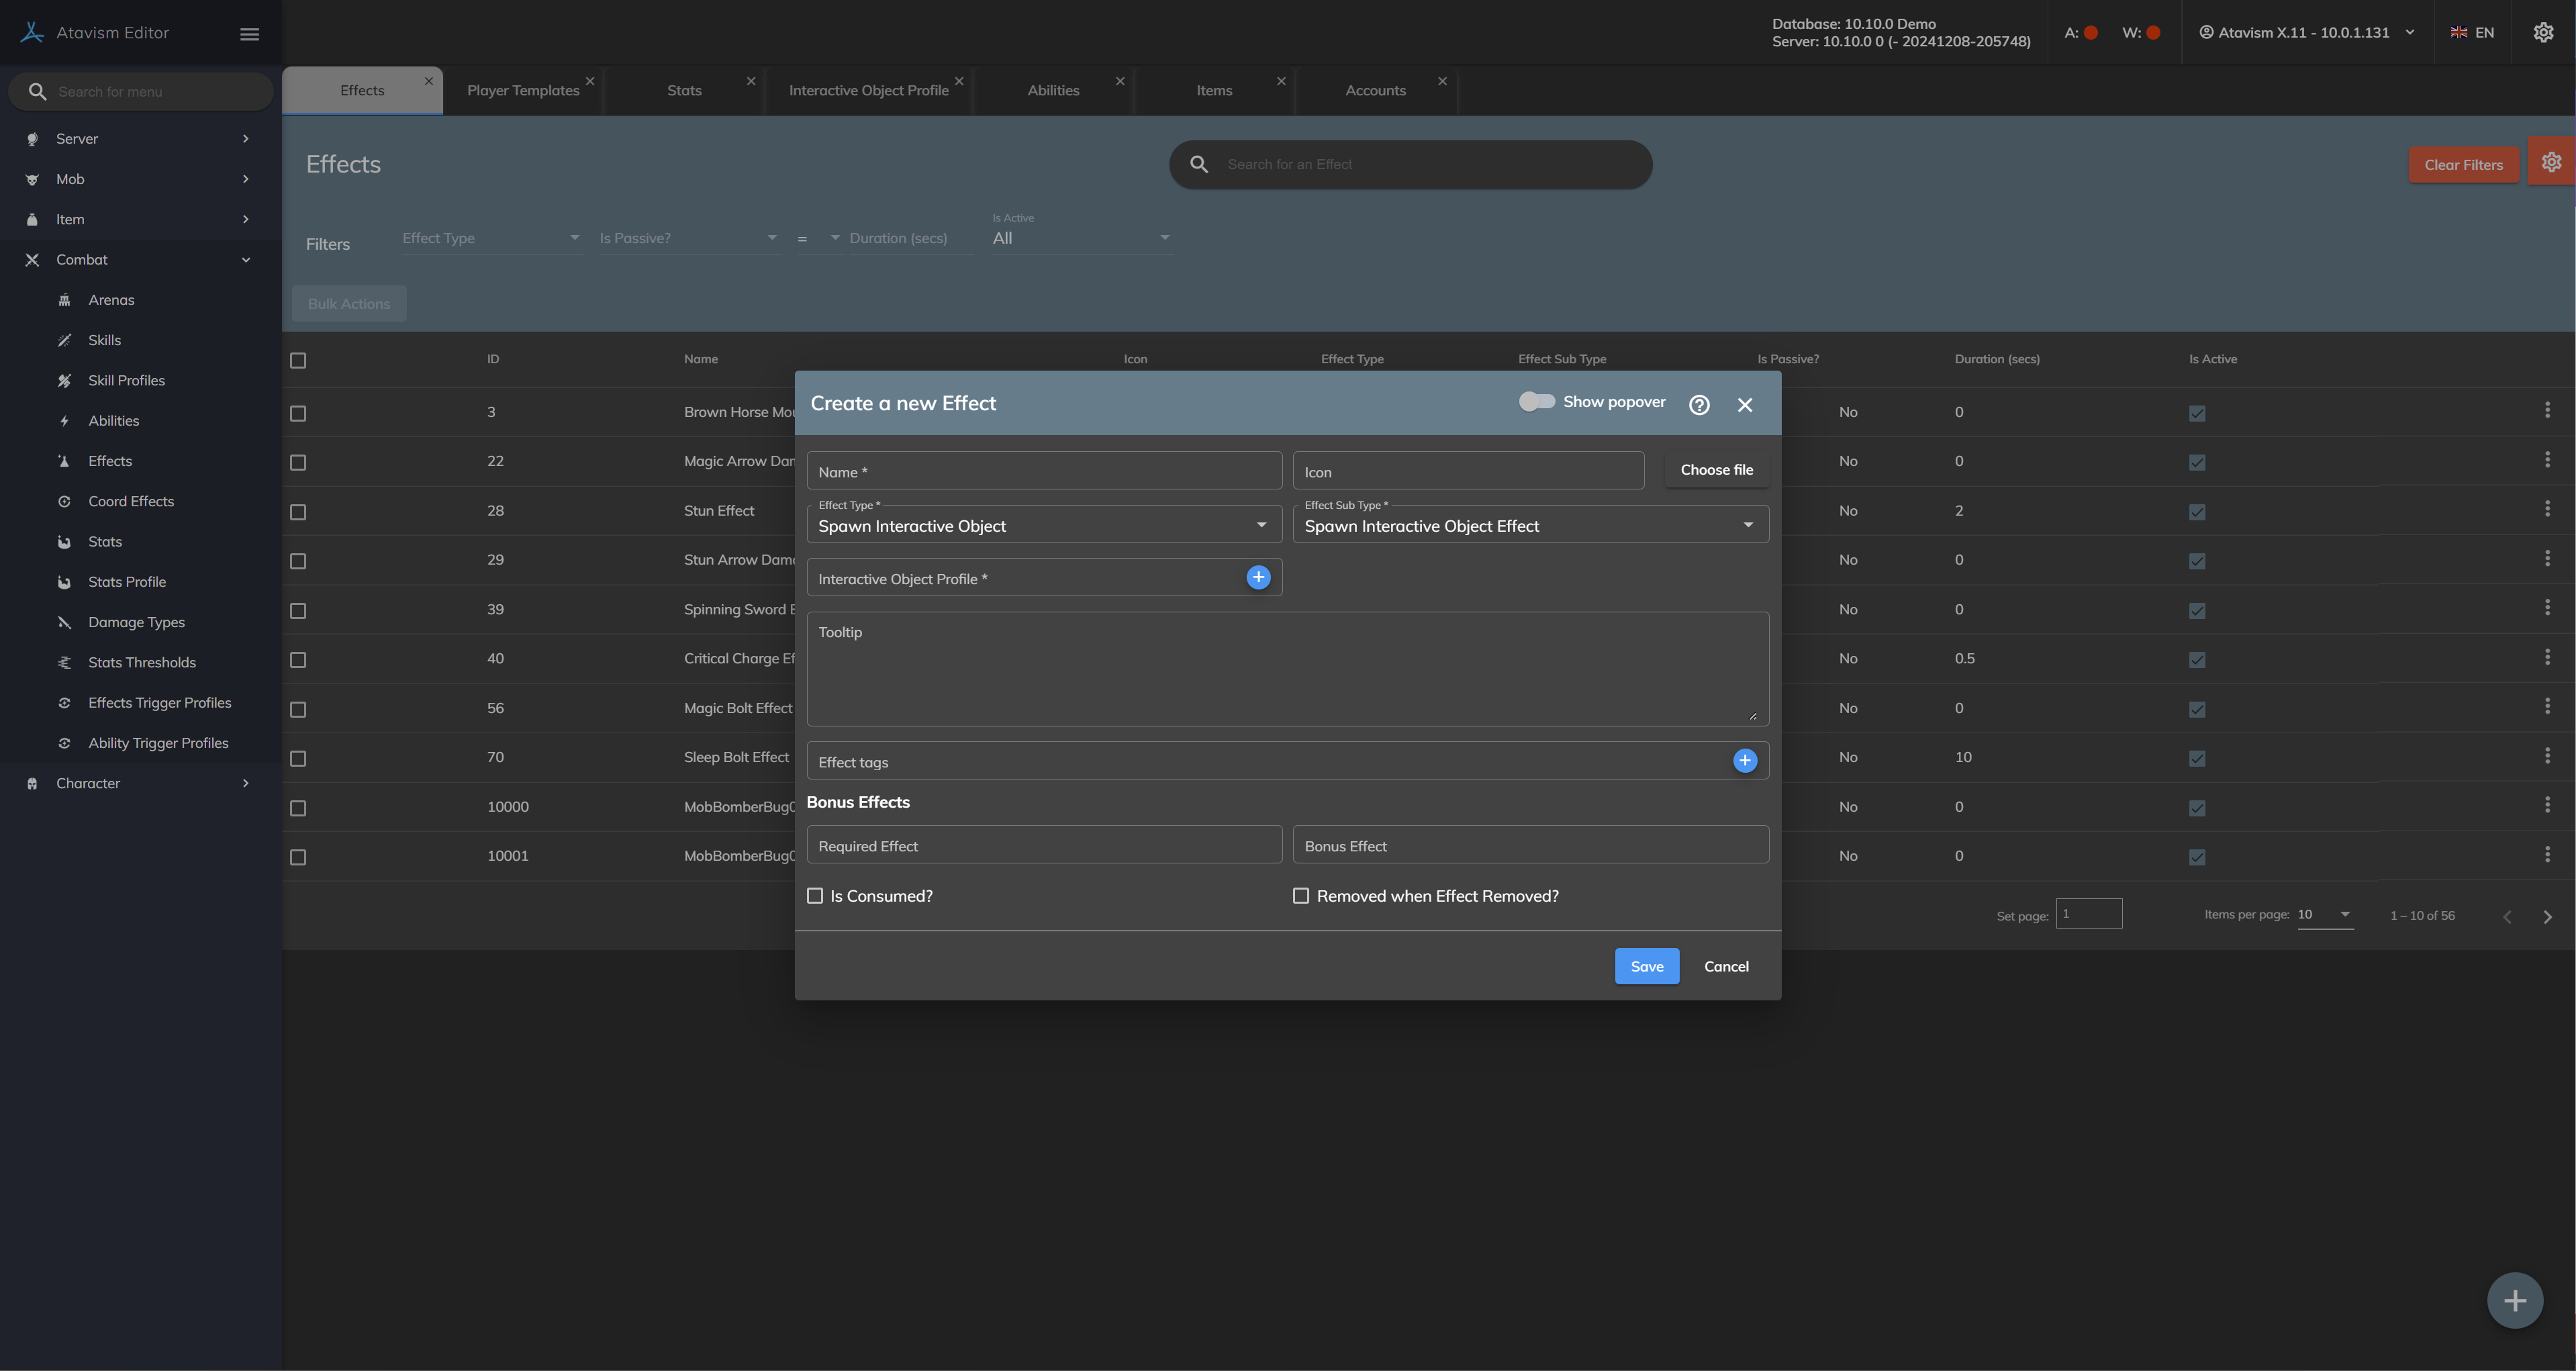The height and width of the screenshot is (1371, 2576).
Task: Open the three-dot menu for effect ID 3
Action: click(x=2547, y=411)
